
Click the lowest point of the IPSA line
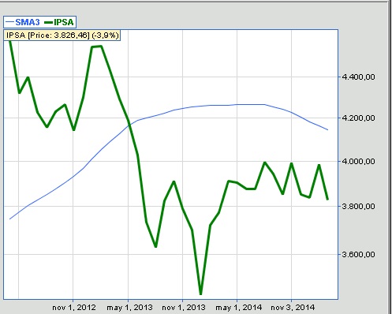201,293
